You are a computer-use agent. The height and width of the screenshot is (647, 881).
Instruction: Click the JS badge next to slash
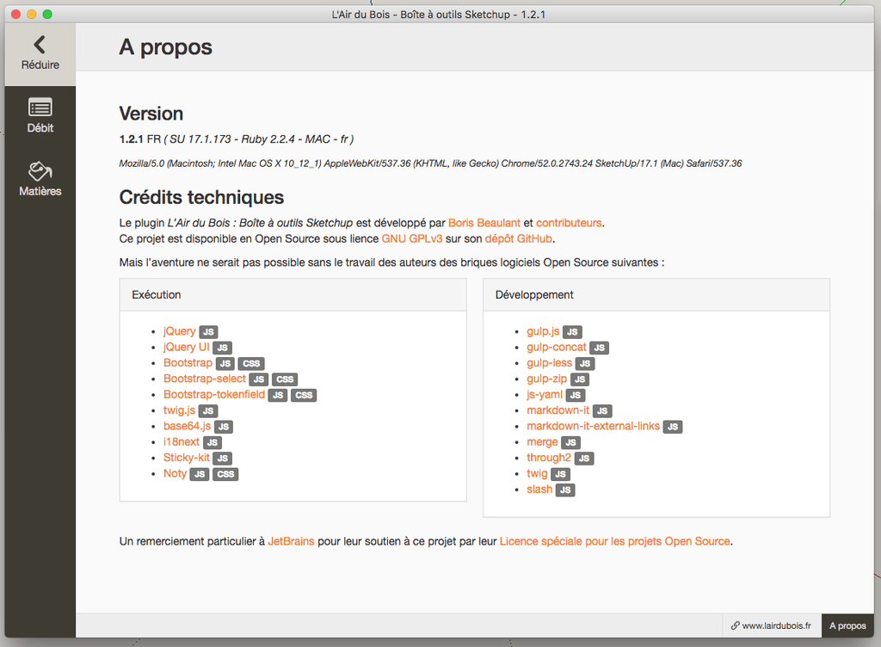click(565, 490)
